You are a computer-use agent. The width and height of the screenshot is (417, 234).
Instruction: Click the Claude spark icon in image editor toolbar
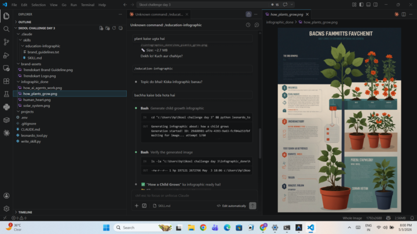pos(397,14)
